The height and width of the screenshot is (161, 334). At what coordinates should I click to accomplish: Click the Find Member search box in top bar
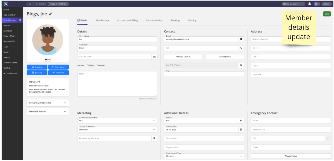[x=293, y=4]
